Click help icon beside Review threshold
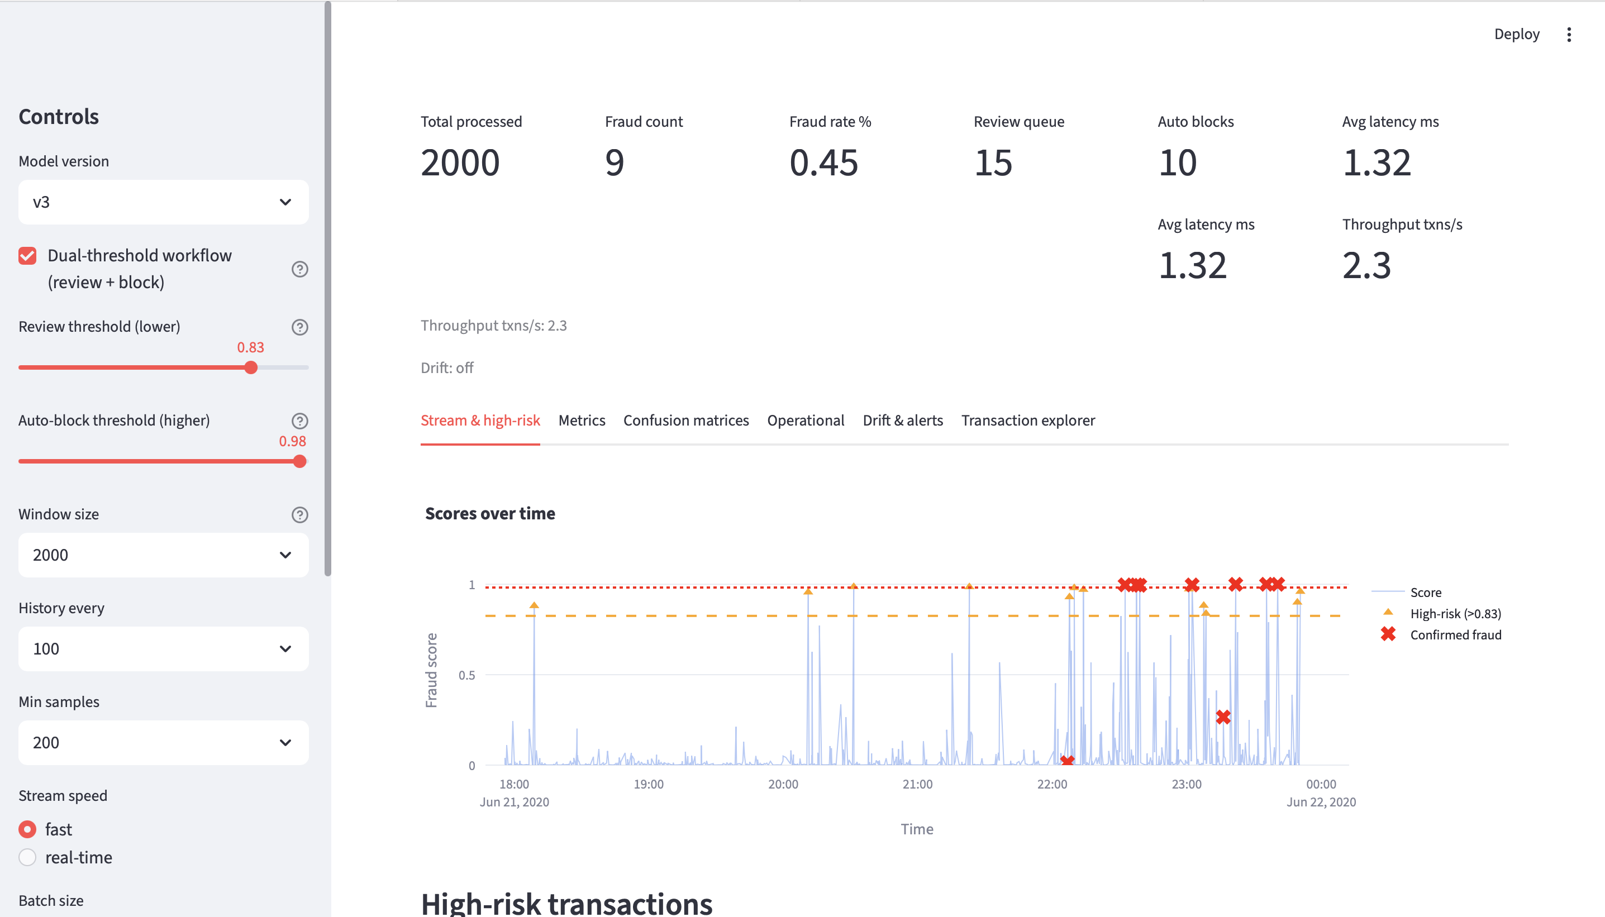The image size is (1605, 917). (299, 327)
